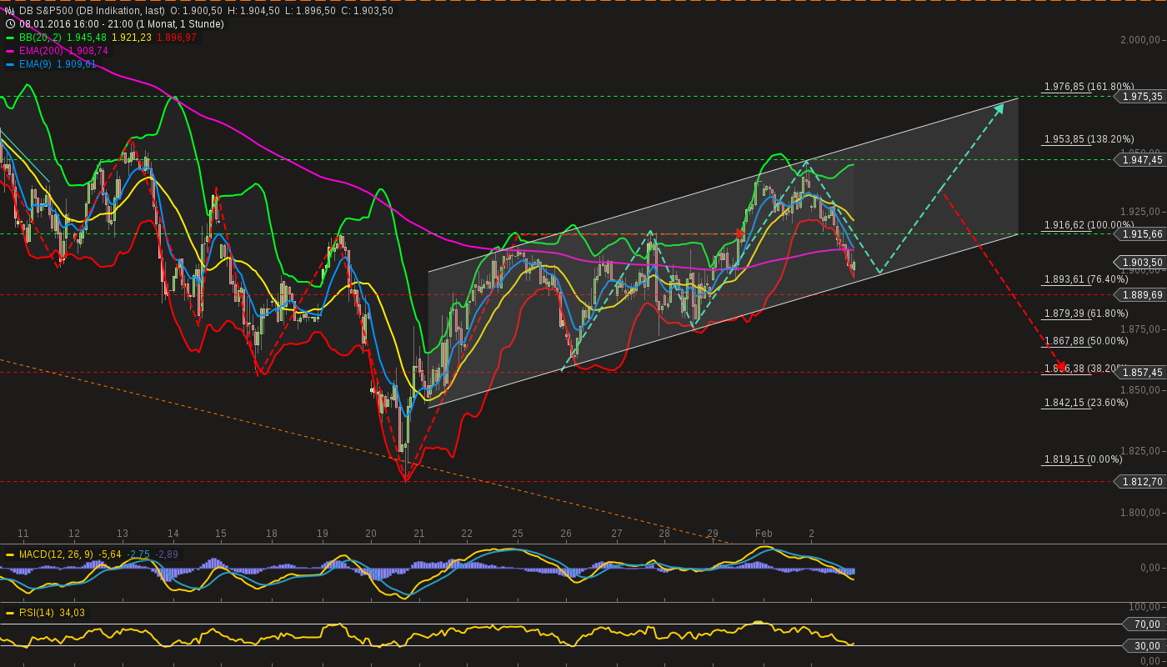
Task: Click the 1.889,69 price axis marker
Action: click(x=1140, y=294)
